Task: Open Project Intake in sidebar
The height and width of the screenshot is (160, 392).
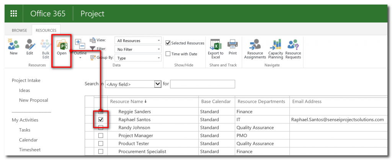Action: click(26, 80)
